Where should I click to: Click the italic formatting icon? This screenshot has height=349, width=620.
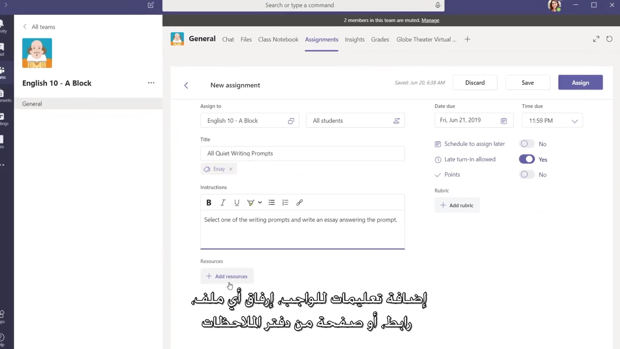(223, 203)
